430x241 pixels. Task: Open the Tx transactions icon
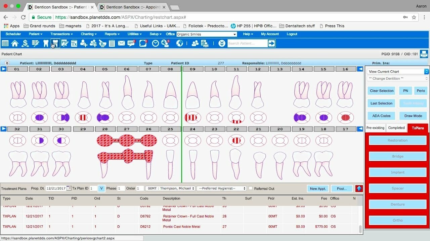pyautogui.click(x=74, y=43)
